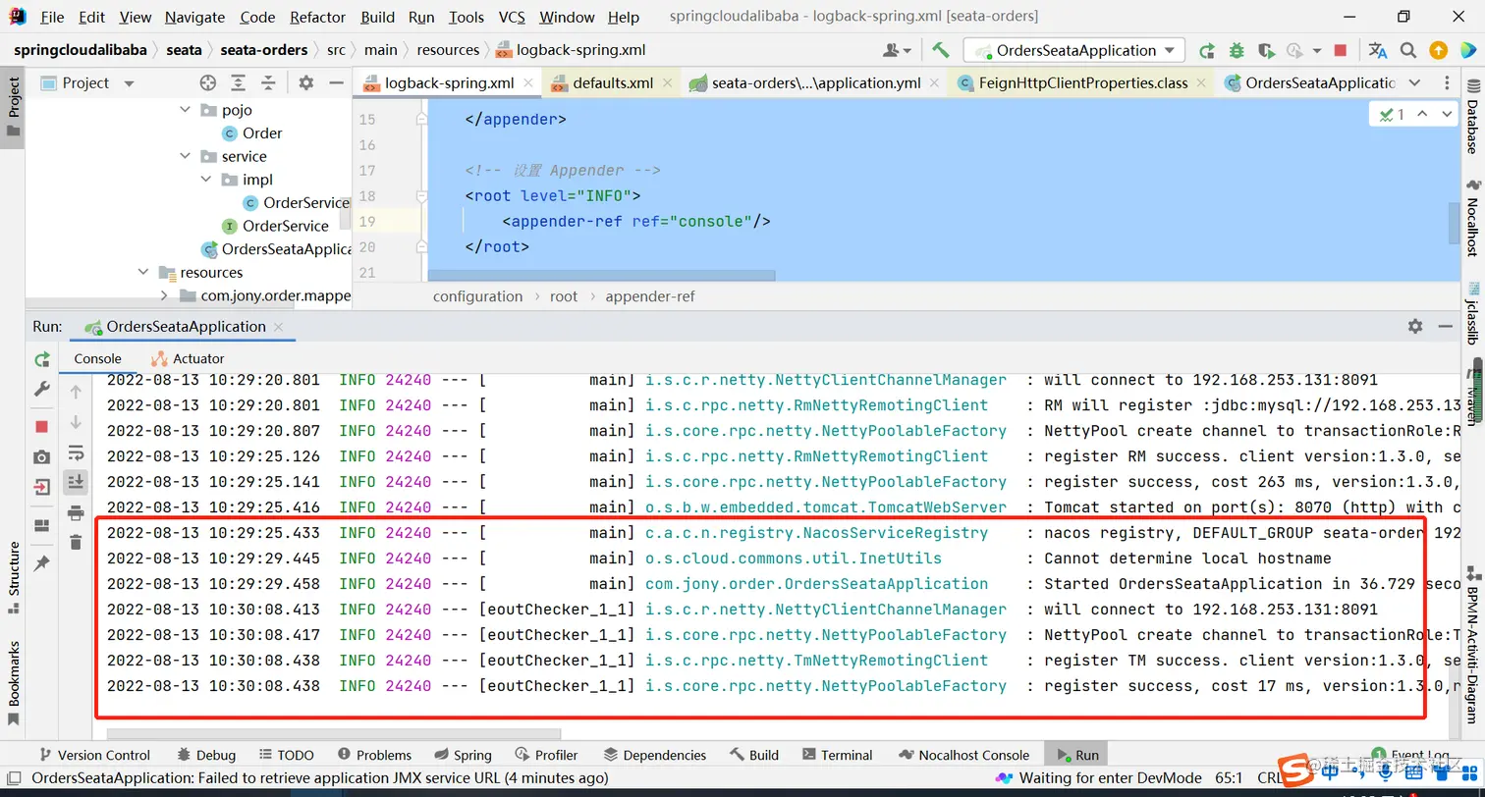Rerun the app from the Run panel
The height and width of the screenshot is (797, 1485).
pyautogui.click(x=41, y=359)
